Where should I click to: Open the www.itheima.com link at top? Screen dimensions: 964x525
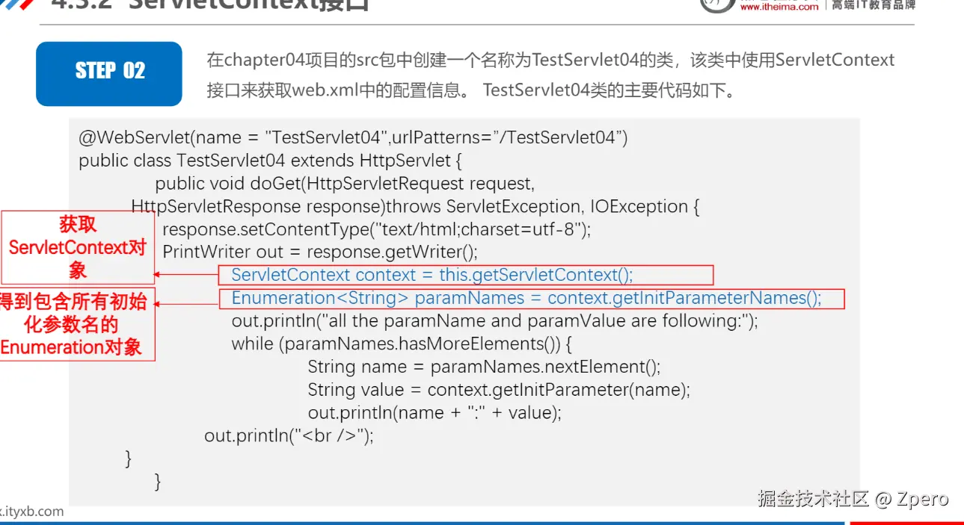click(x=779, y=6)
